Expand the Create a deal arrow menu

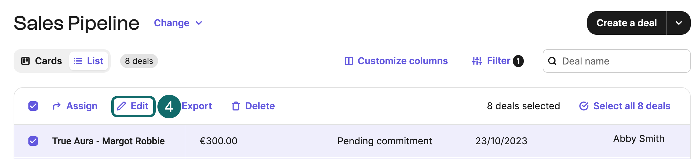coord(679,23)
